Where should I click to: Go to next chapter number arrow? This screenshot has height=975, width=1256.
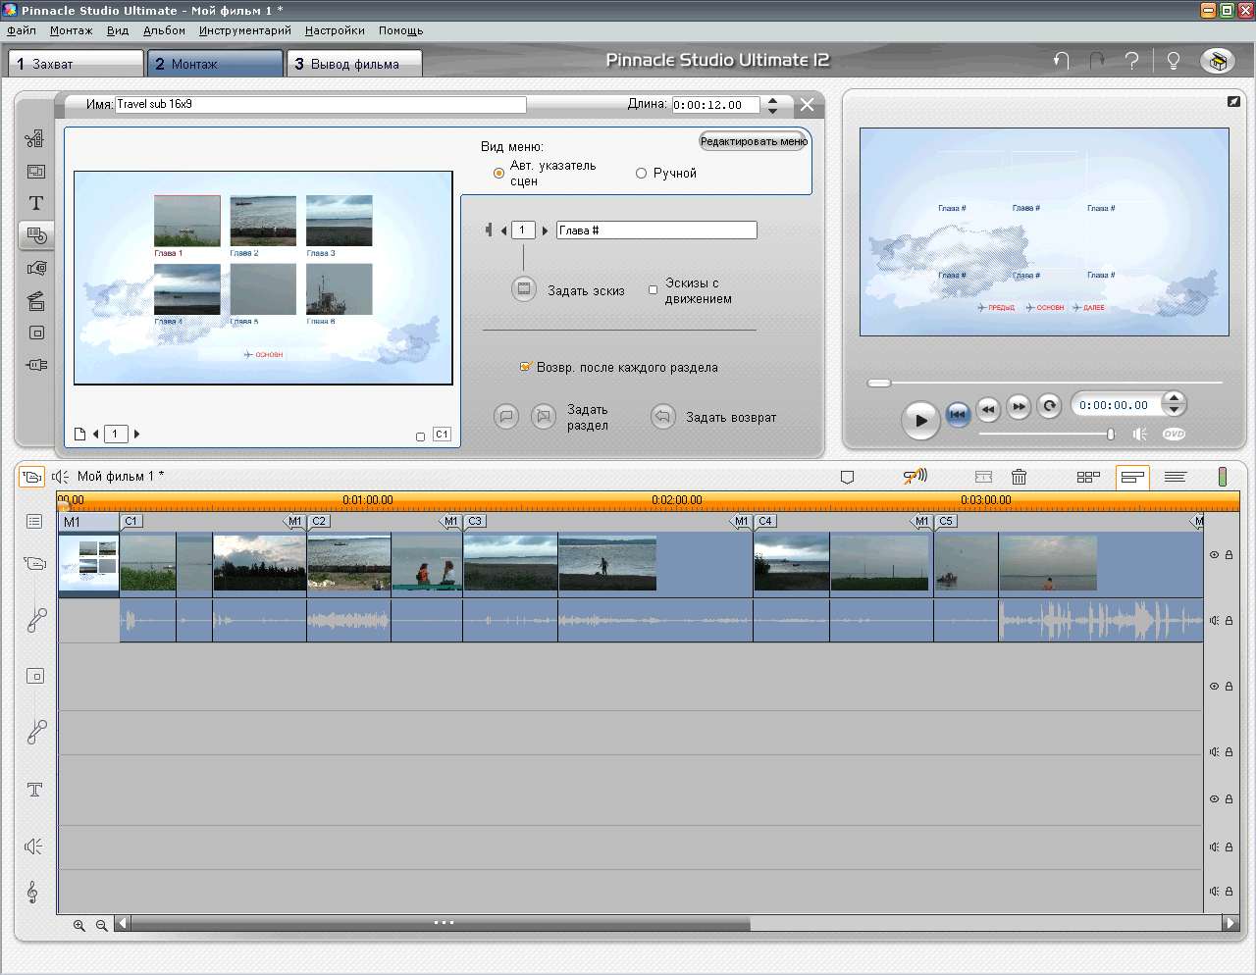pyautogui.click(x=546, y=231)
